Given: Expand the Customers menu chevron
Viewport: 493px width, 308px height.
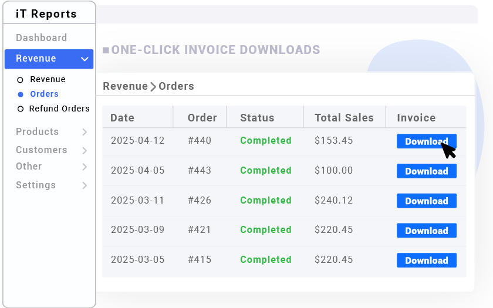Looking at the screenshot, I should [x=85, y=151].
